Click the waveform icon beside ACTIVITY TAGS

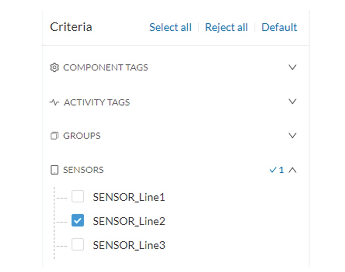[x=54, y=102]
